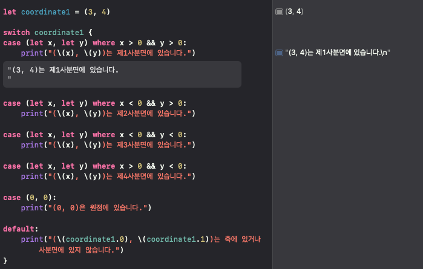Click the wrapped line "사분면에 있지 않습니다.")
Viewport: 423px width, 269px height.
point(81,250)
